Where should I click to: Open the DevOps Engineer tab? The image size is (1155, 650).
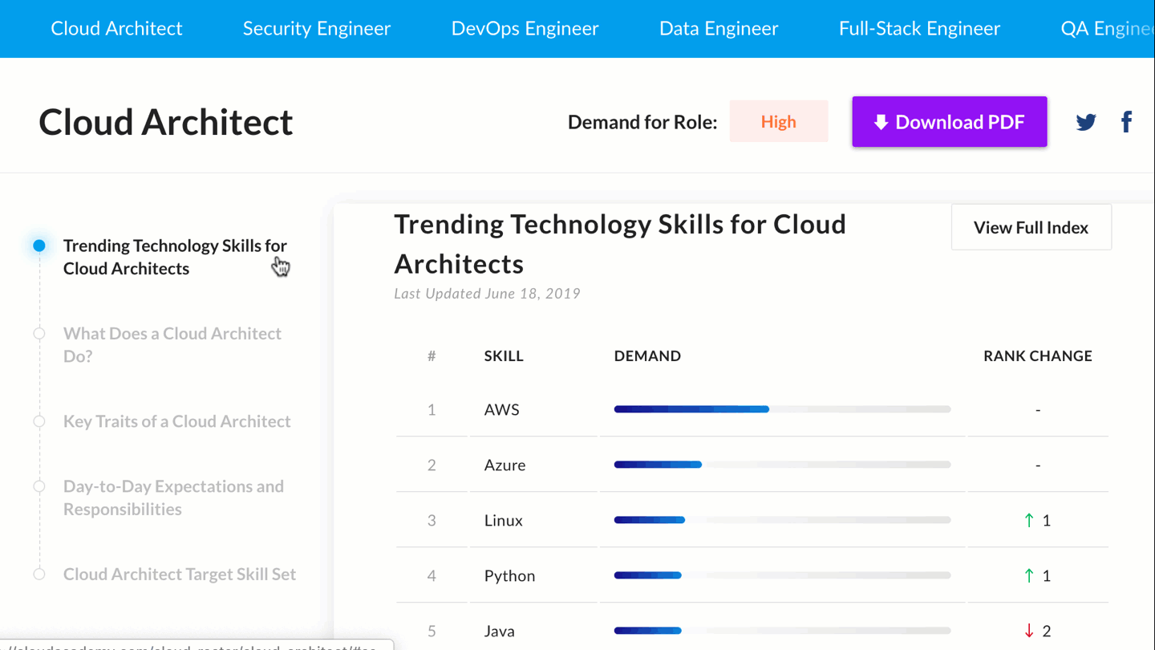tap(525, 28)
